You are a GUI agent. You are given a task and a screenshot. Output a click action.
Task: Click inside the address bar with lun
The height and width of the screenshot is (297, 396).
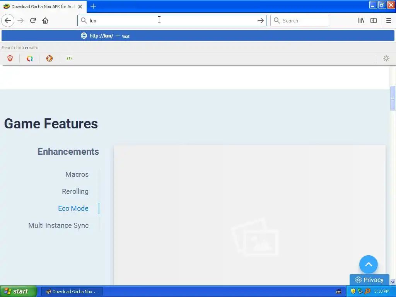pos(172,20)
